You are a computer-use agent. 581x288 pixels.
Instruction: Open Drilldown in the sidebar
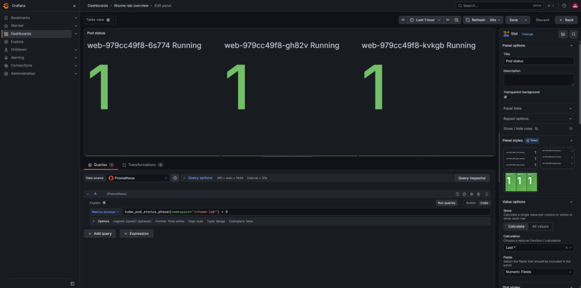click(19, 50)
